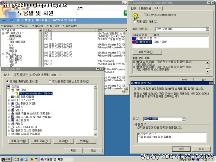Open the 설정 기준(B) dropdown

[x=207, y=29]
